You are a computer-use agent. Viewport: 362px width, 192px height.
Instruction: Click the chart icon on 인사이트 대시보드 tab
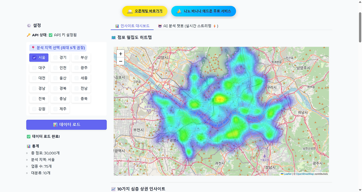coord(117,26)
